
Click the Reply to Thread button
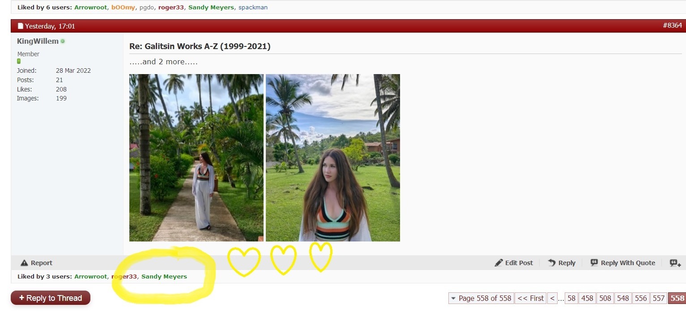pos(51,298)
